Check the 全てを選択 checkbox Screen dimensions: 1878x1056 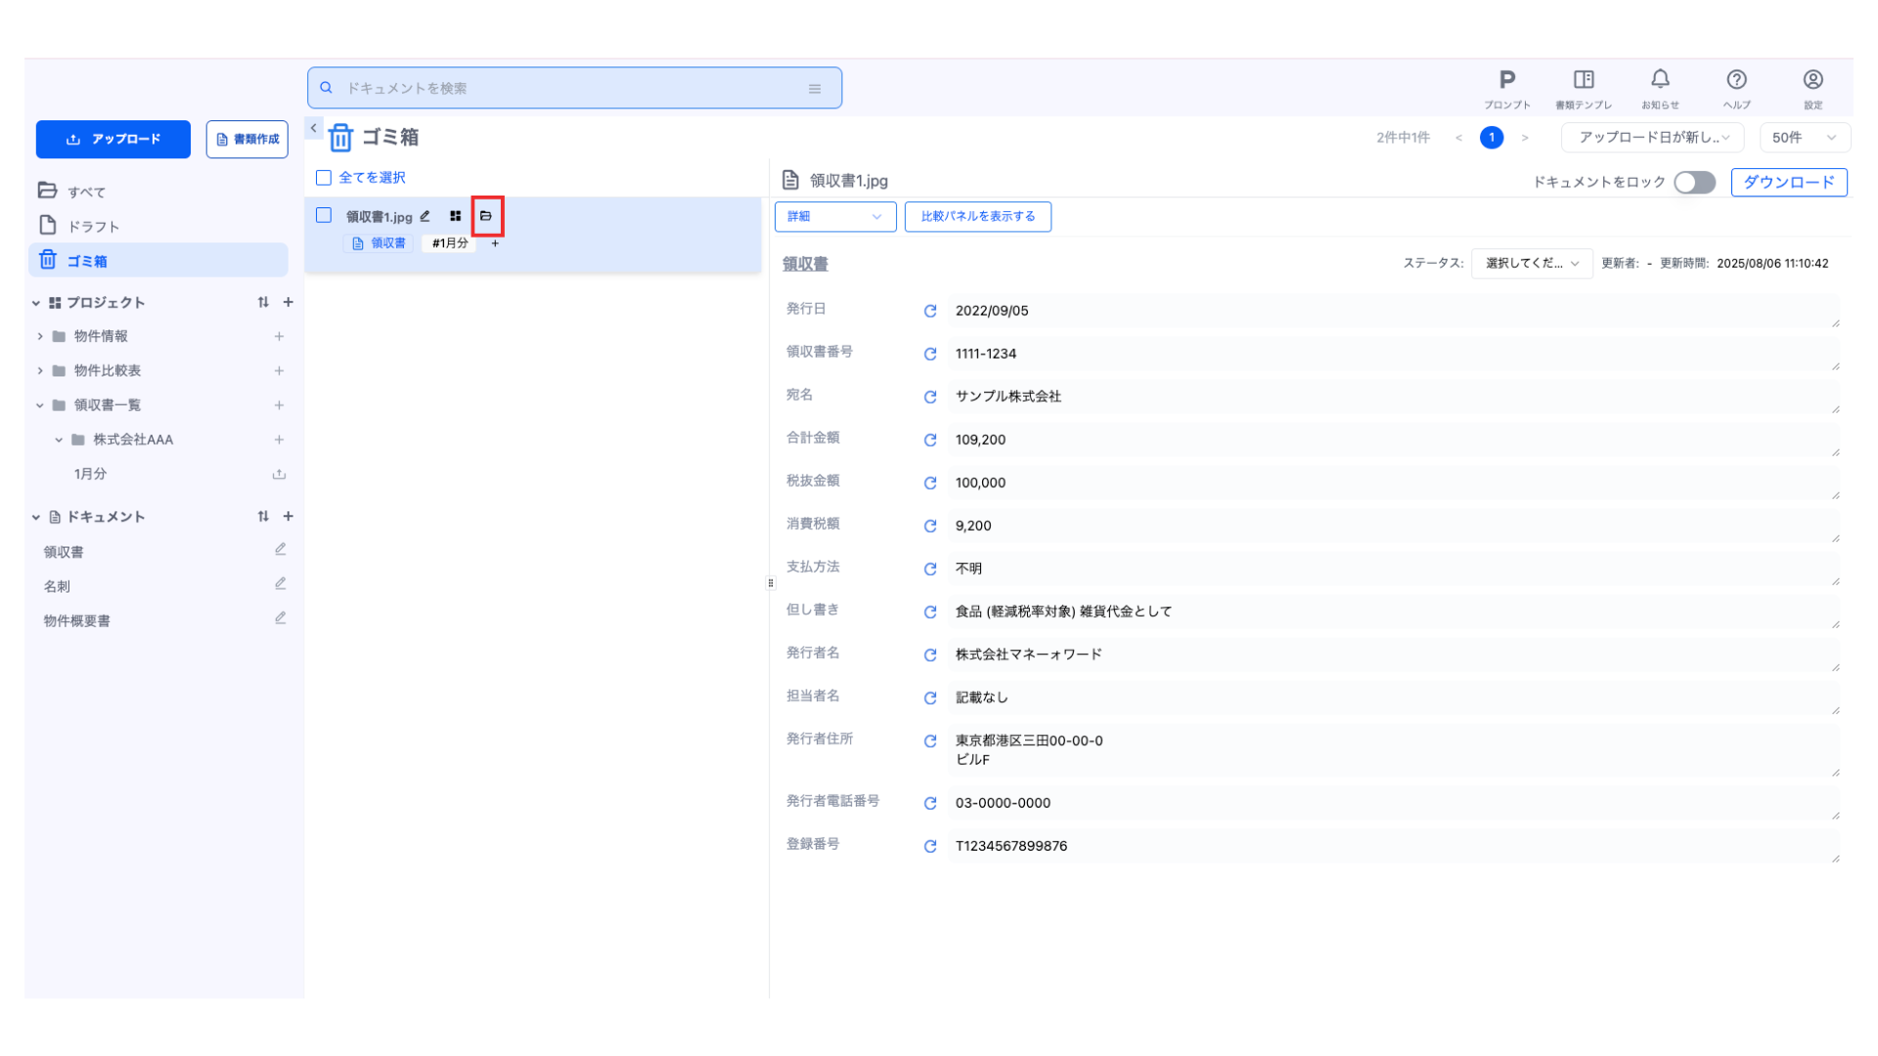click(324, 178)
